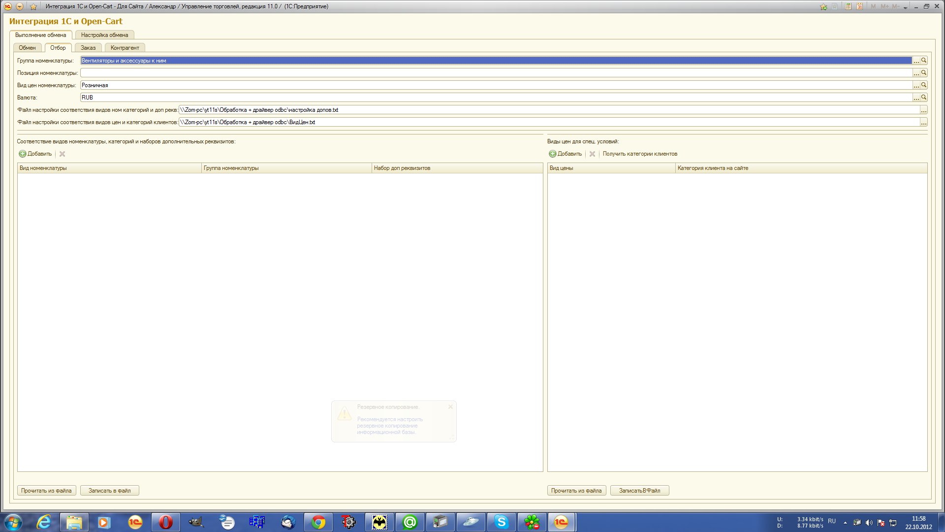The height and width of the screenshot is (532, 945).
Task: Open the calculator from the title bar
Action: (x=848, y=6)
